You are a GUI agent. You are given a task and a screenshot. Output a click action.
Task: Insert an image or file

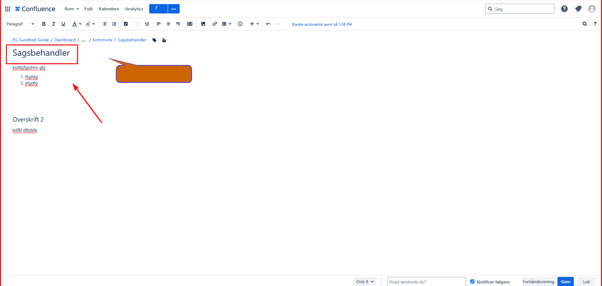[x=203, y=24]
